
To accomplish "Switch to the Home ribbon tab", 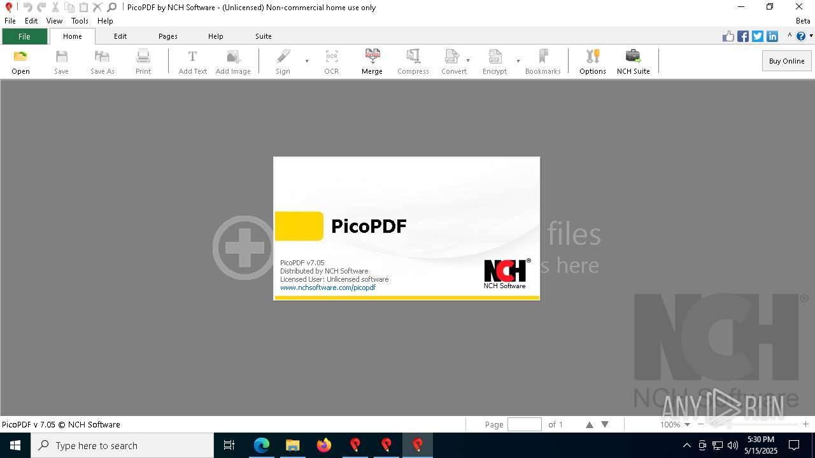I will tap(73, 36).
